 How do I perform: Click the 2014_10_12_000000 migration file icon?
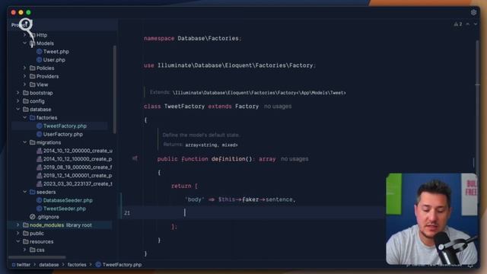coord(39,151)
